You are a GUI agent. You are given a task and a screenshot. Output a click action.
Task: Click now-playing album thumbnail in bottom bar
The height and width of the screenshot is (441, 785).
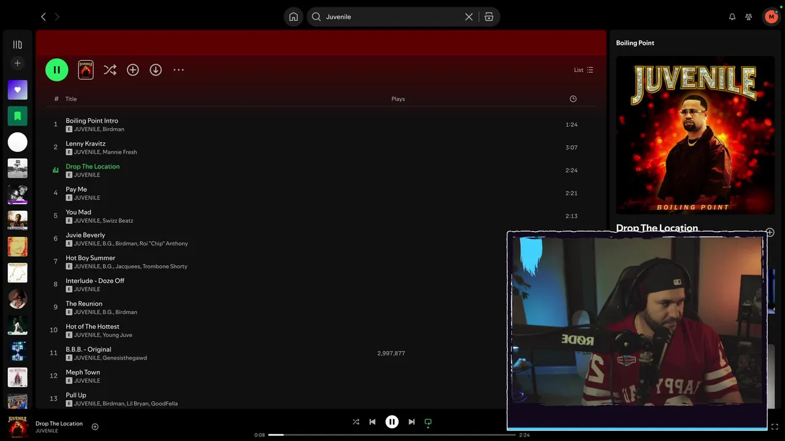point(18,427)
